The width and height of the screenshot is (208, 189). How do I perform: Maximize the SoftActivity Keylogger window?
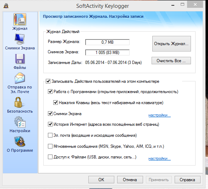pyautogui.click(x=182, y=5)
